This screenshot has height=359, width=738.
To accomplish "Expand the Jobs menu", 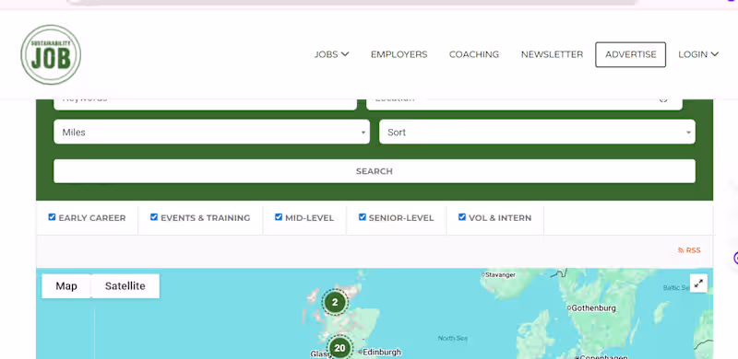I will click(332, 54).
